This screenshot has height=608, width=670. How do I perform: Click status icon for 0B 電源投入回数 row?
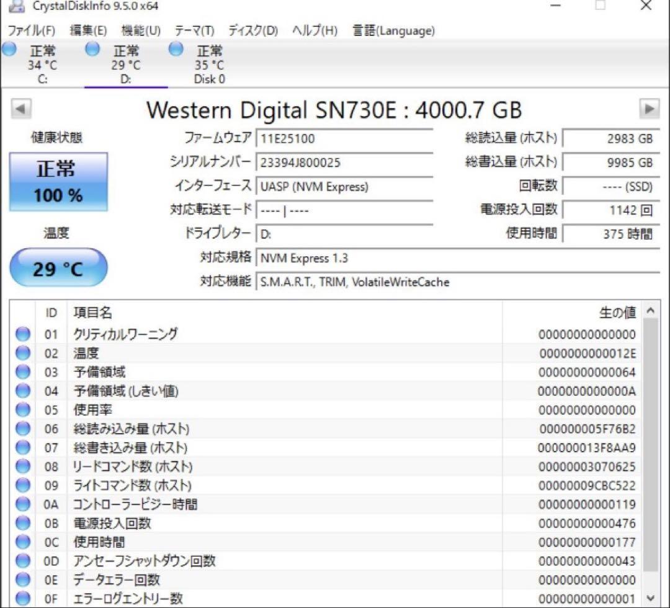pyautogui.click(x=23, y=523)
